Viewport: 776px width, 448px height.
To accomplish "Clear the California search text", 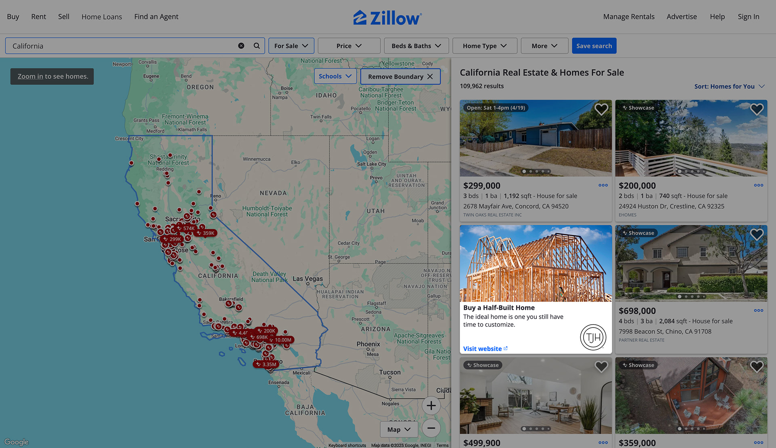I will tap(241, 46).
